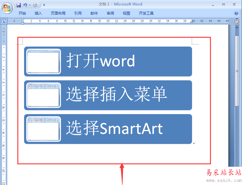
Task: Customize the Quick Access Toolbar dropdown
Action: tap(44, 5)
